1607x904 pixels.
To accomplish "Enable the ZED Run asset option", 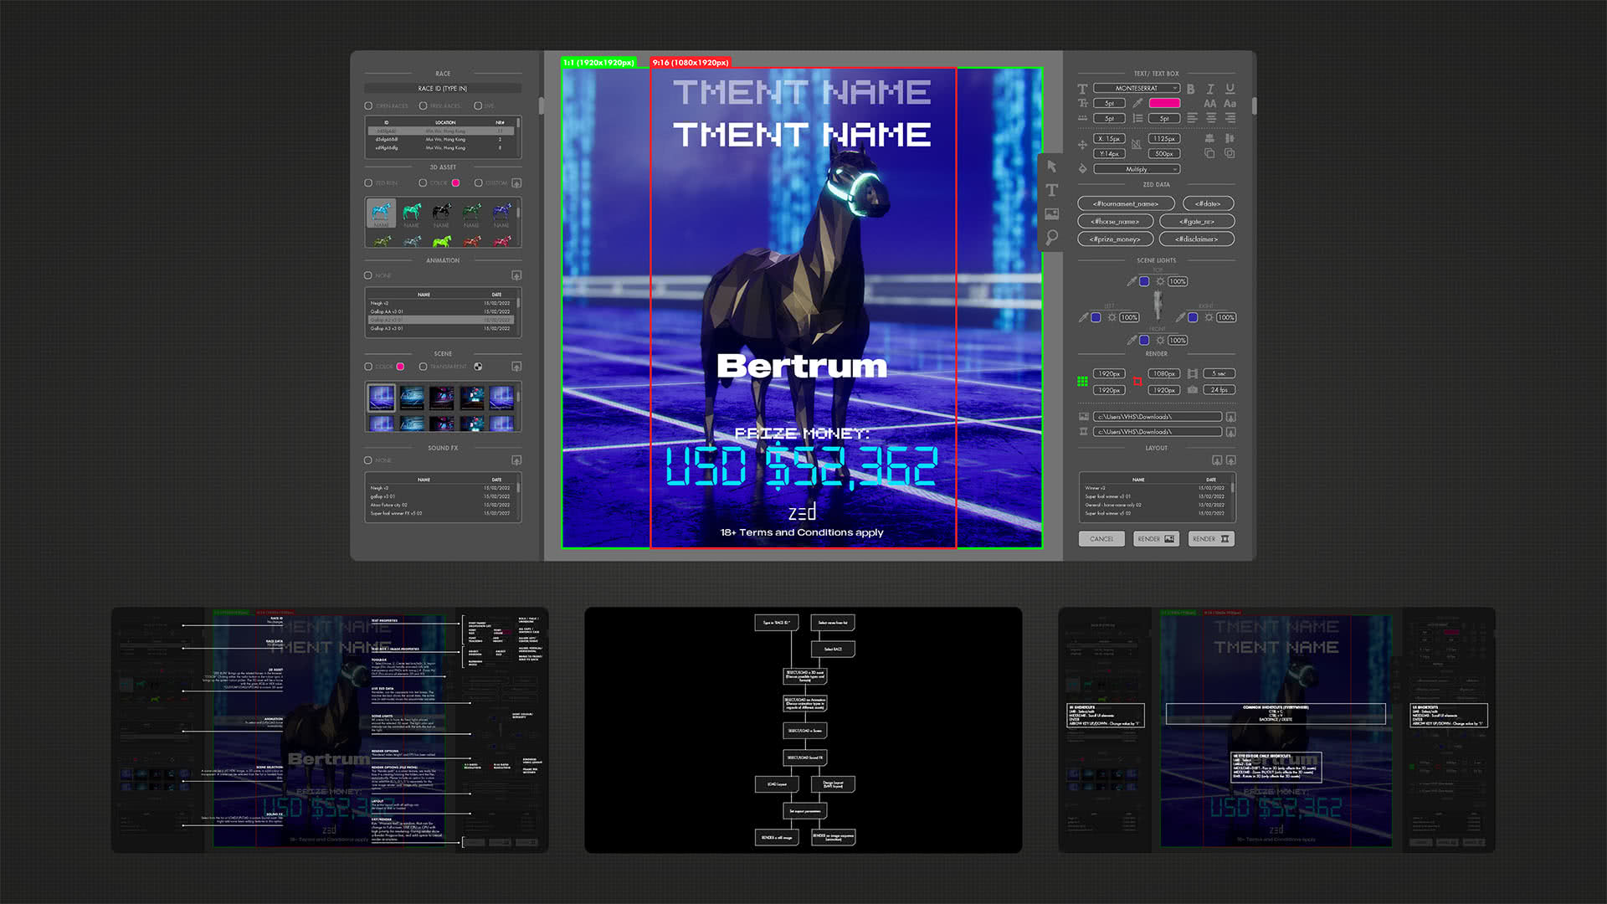I will point(368,182).
